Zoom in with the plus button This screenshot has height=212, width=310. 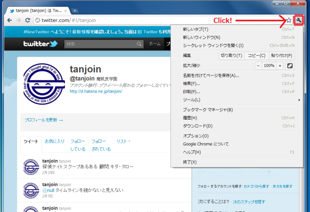click(280, 65)
